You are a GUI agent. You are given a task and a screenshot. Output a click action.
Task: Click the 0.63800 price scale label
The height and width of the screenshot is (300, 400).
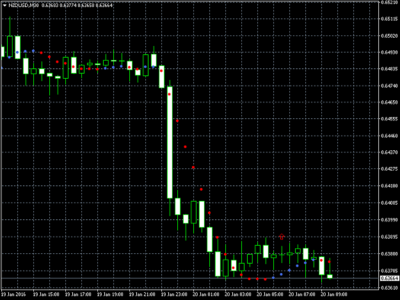pos(389,254)
